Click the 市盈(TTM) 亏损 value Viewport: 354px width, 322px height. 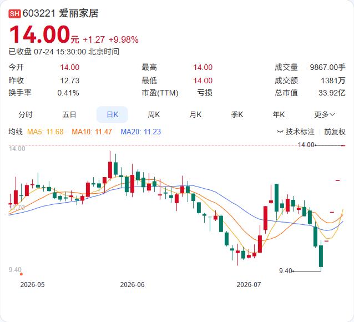[205, 93]
